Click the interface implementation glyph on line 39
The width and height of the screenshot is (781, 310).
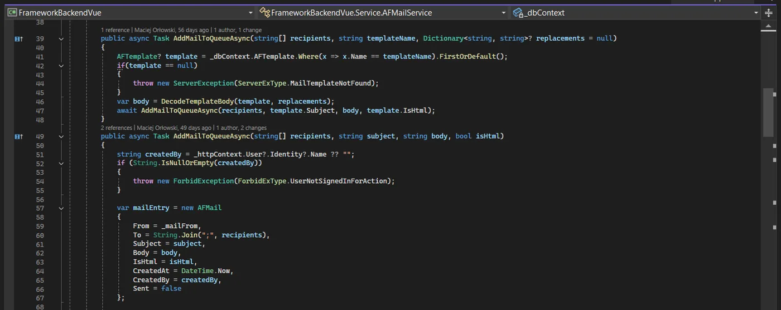click(19, 39)
